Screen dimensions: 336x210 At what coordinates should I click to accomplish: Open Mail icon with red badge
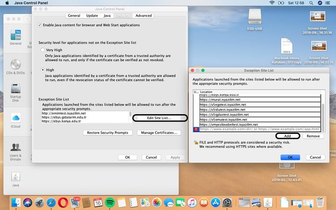75,202
